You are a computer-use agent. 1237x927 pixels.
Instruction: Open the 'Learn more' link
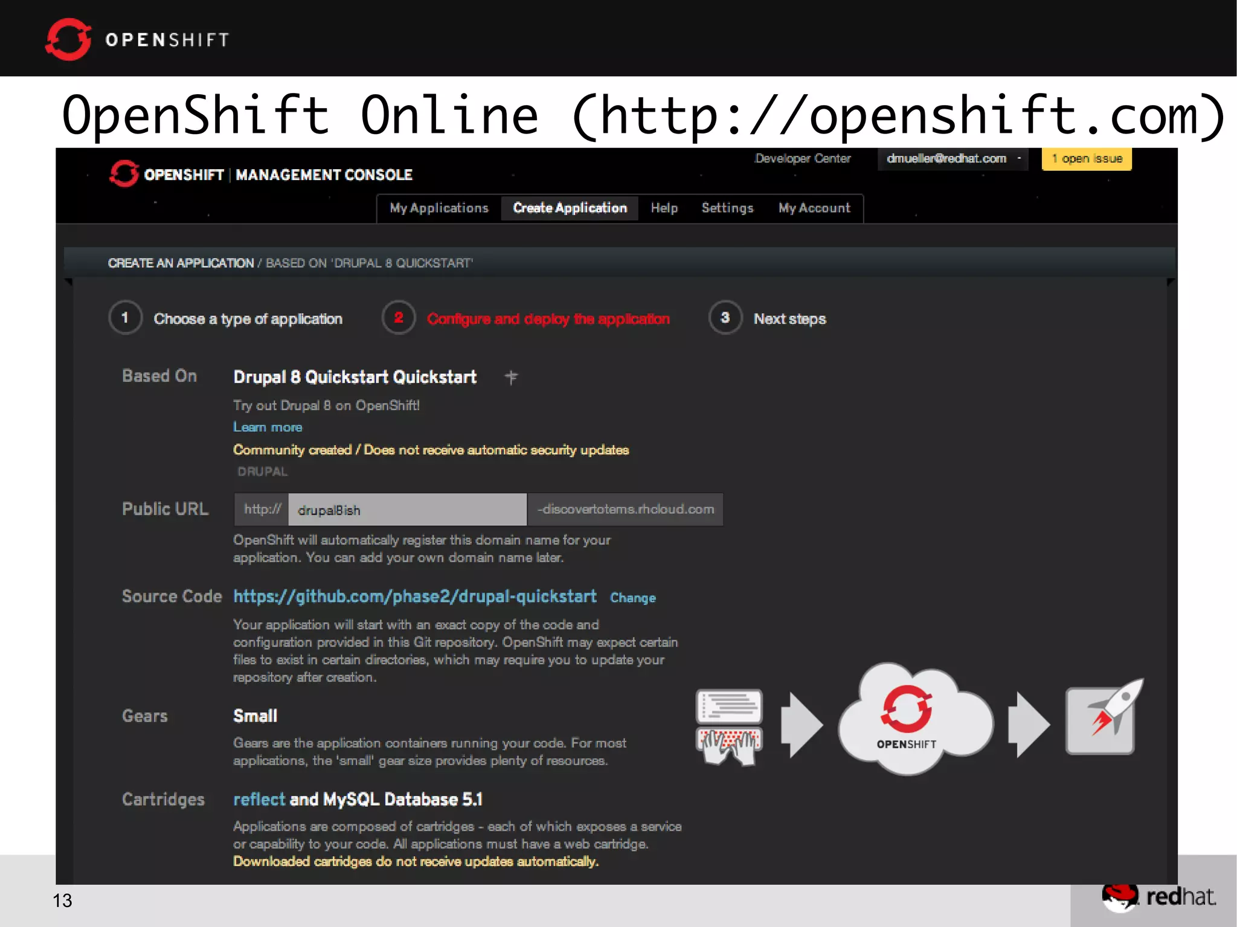(x=268, y=427)
